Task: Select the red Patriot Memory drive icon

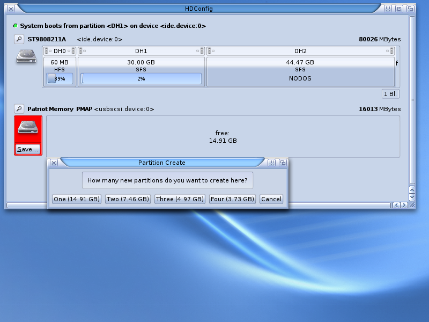Action: point(28,128)
